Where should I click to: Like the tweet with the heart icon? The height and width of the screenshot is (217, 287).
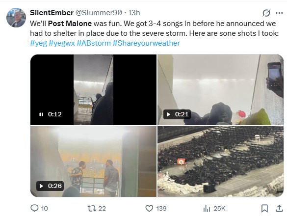(x=149, y=208)
